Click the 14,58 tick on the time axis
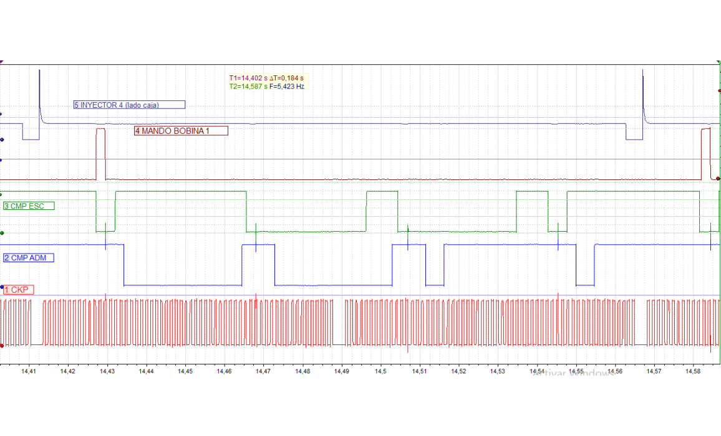Screen dimensions: 721x436 coord(692,371)
